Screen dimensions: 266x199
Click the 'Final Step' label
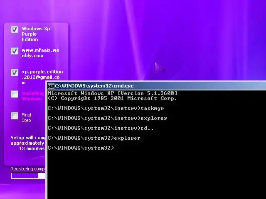tap(26, 118)
